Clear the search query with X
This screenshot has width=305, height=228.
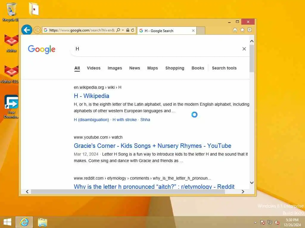click(244, 49)
